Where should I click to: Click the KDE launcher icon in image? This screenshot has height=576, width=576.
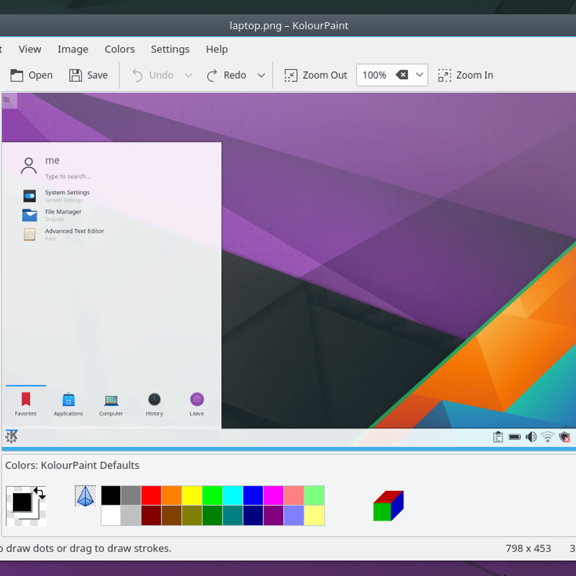[12, 436]
